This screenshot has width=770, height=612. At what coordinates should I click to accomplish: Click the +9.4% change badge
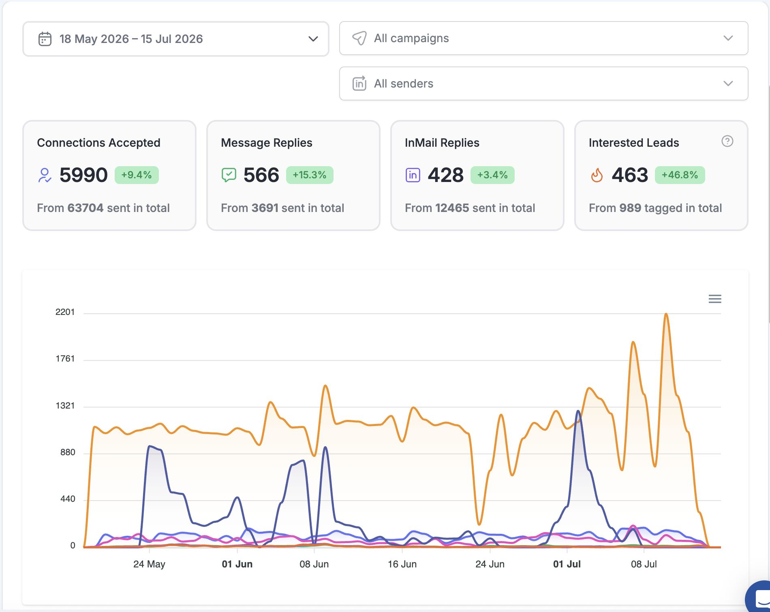137,175
